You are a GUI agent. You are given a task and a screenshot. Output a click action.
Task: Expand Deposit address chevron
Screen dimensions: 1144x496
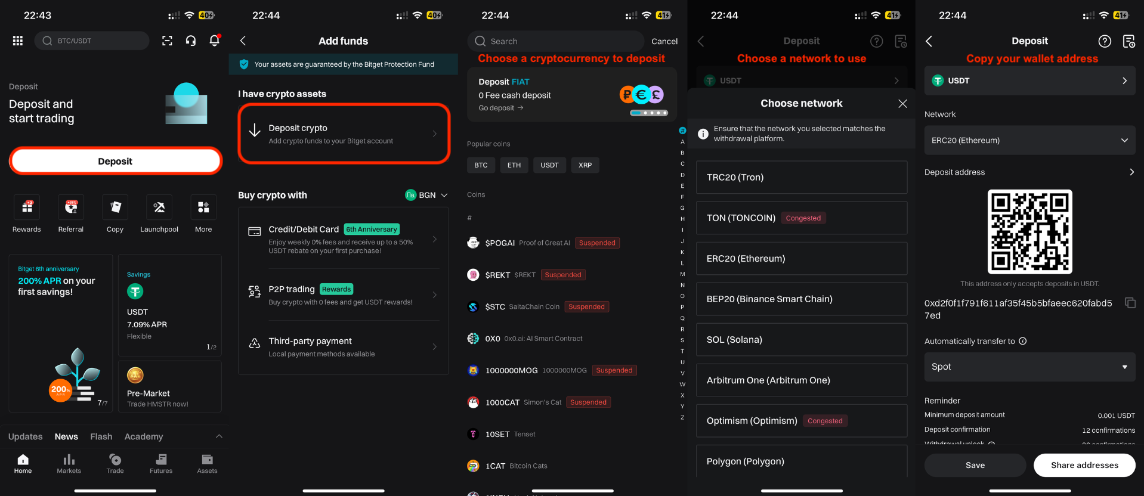pyautogui.click(x=1131, y=172)
